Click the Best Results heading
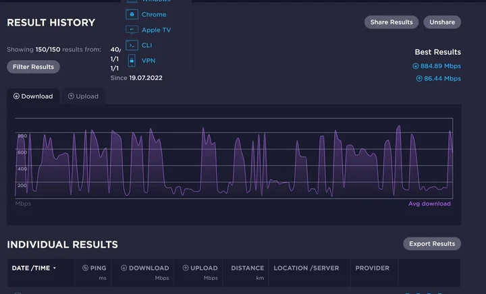The width and height of the screenshot is (486, 294). 437,52
